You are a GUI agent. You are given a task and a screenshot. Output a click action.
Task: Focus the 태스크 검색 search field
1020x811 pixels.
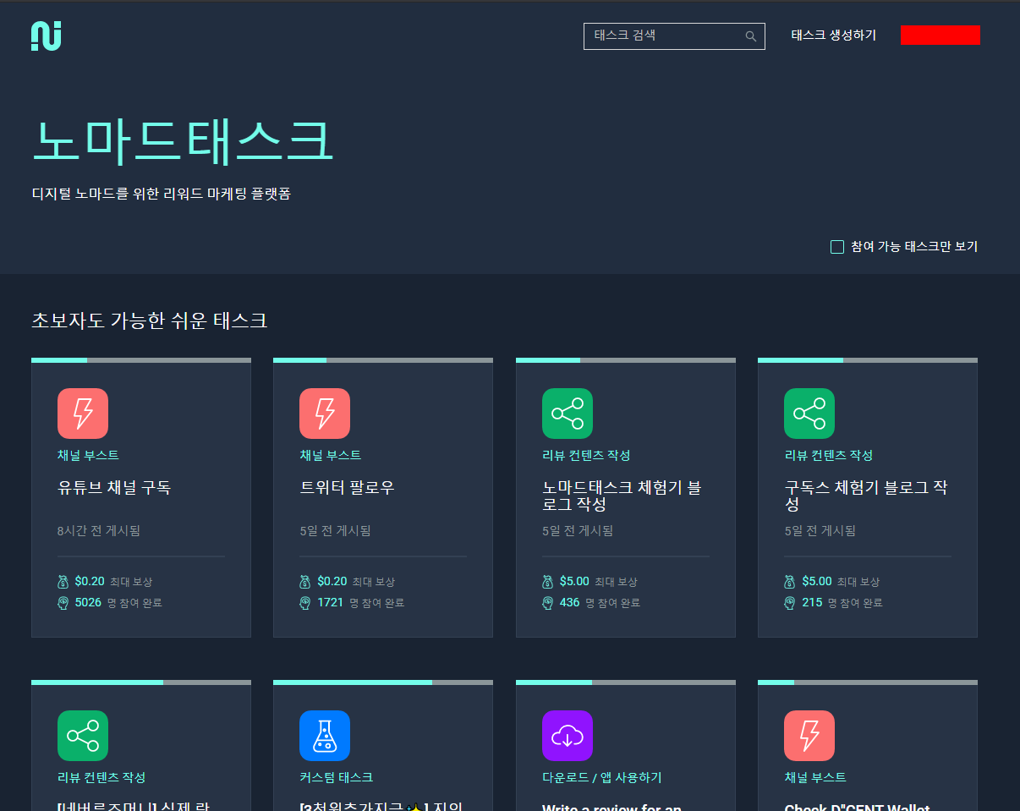[x=674, y=36]
